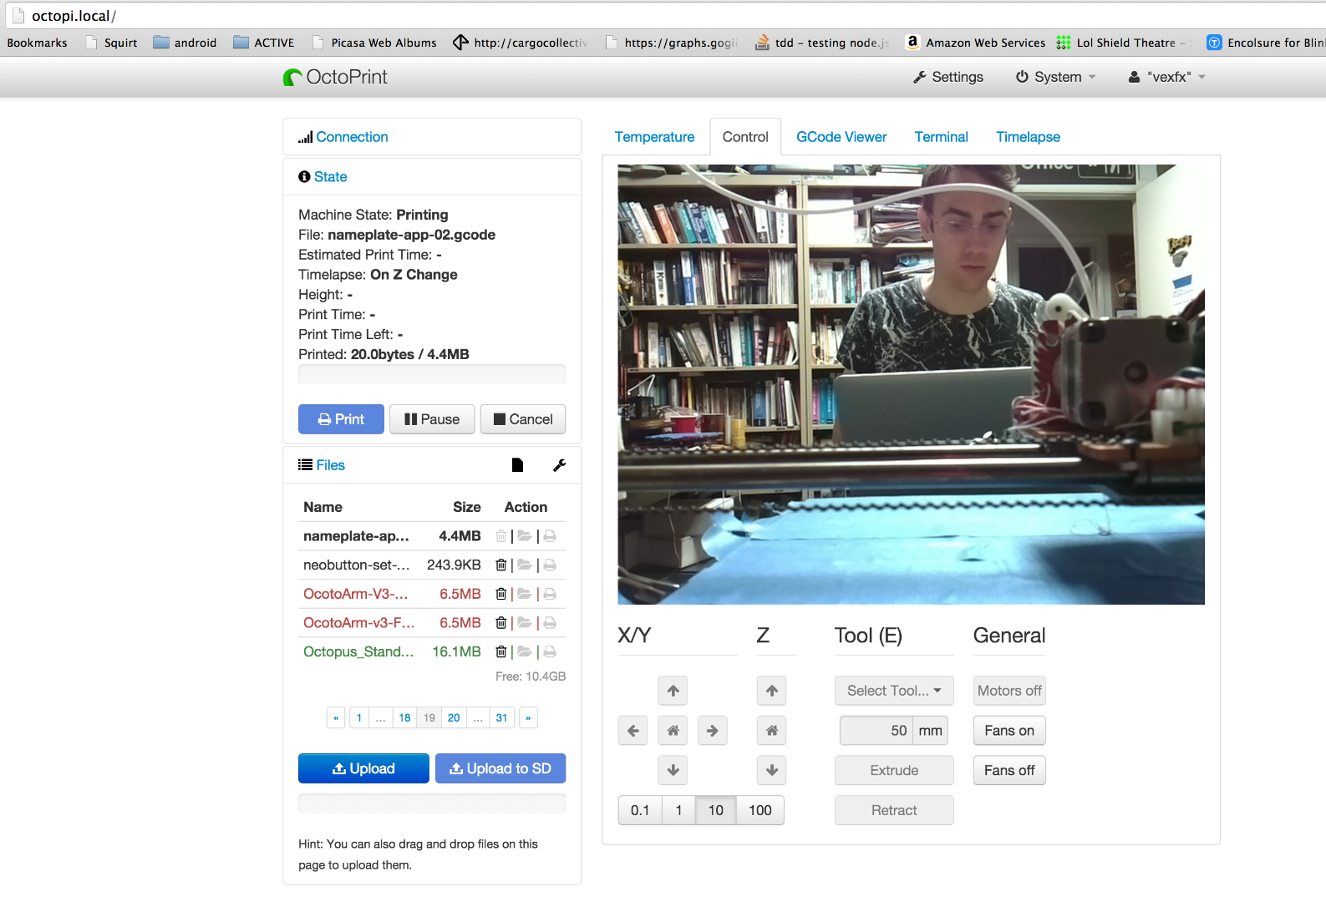Open the "vexfx" user dropdown
Viewport: 1326px width, 902px height.
click(x=1166, y=77)
